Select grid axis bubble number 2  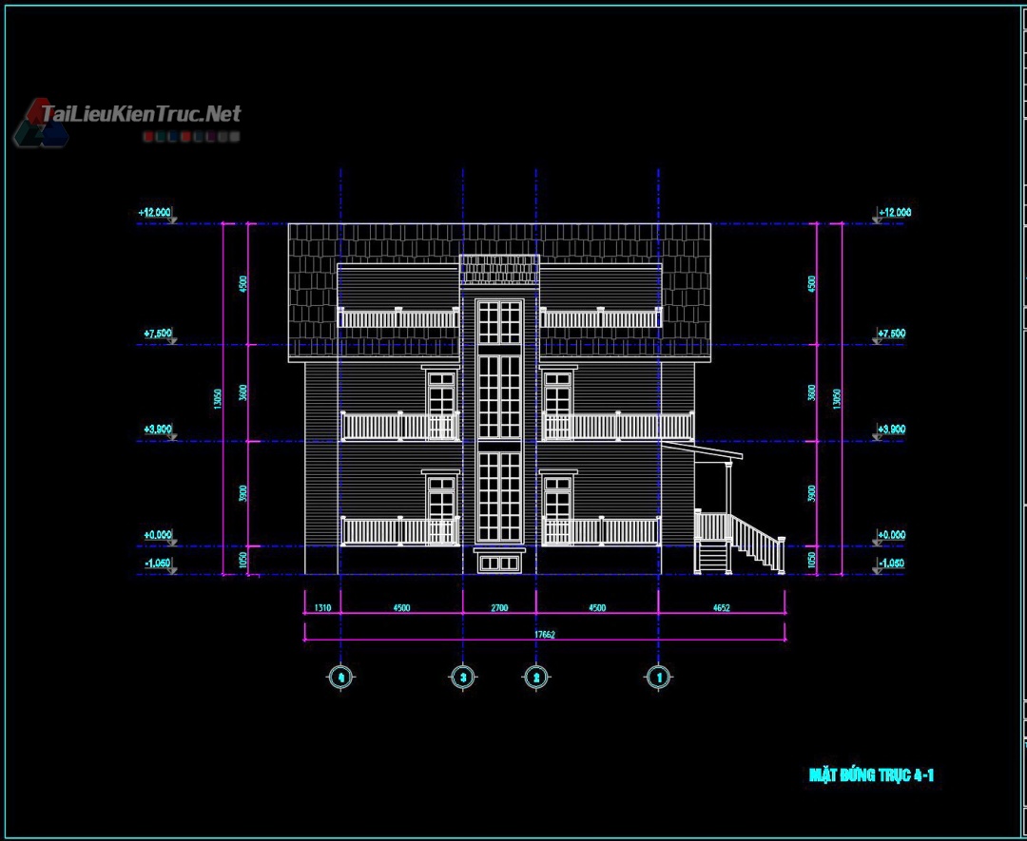click(x=535, y=677)
